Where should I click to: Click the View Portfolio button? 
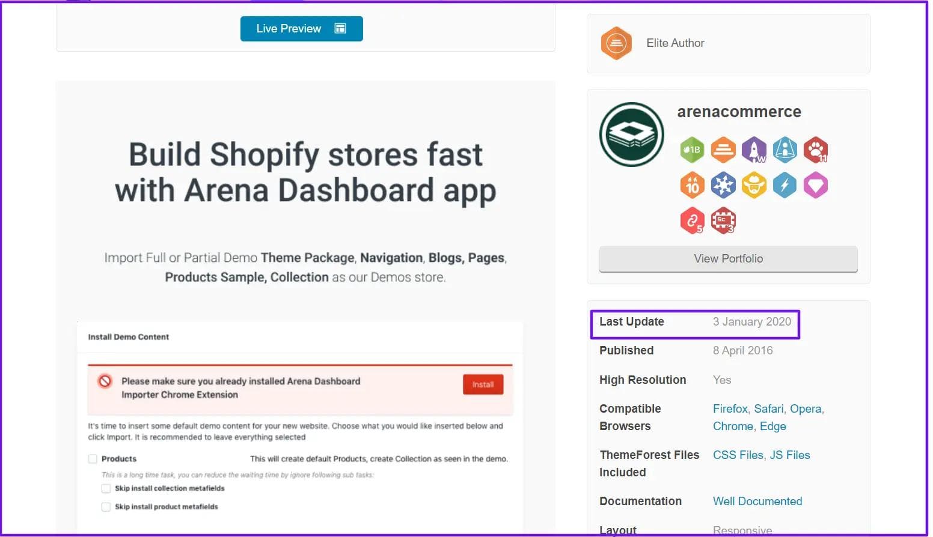tap(728, 259)
